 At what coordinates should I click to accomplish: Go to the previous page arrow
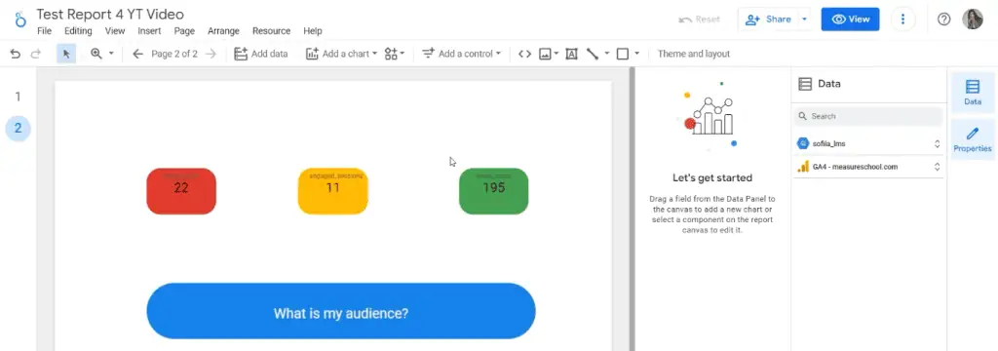click(137, 55)
